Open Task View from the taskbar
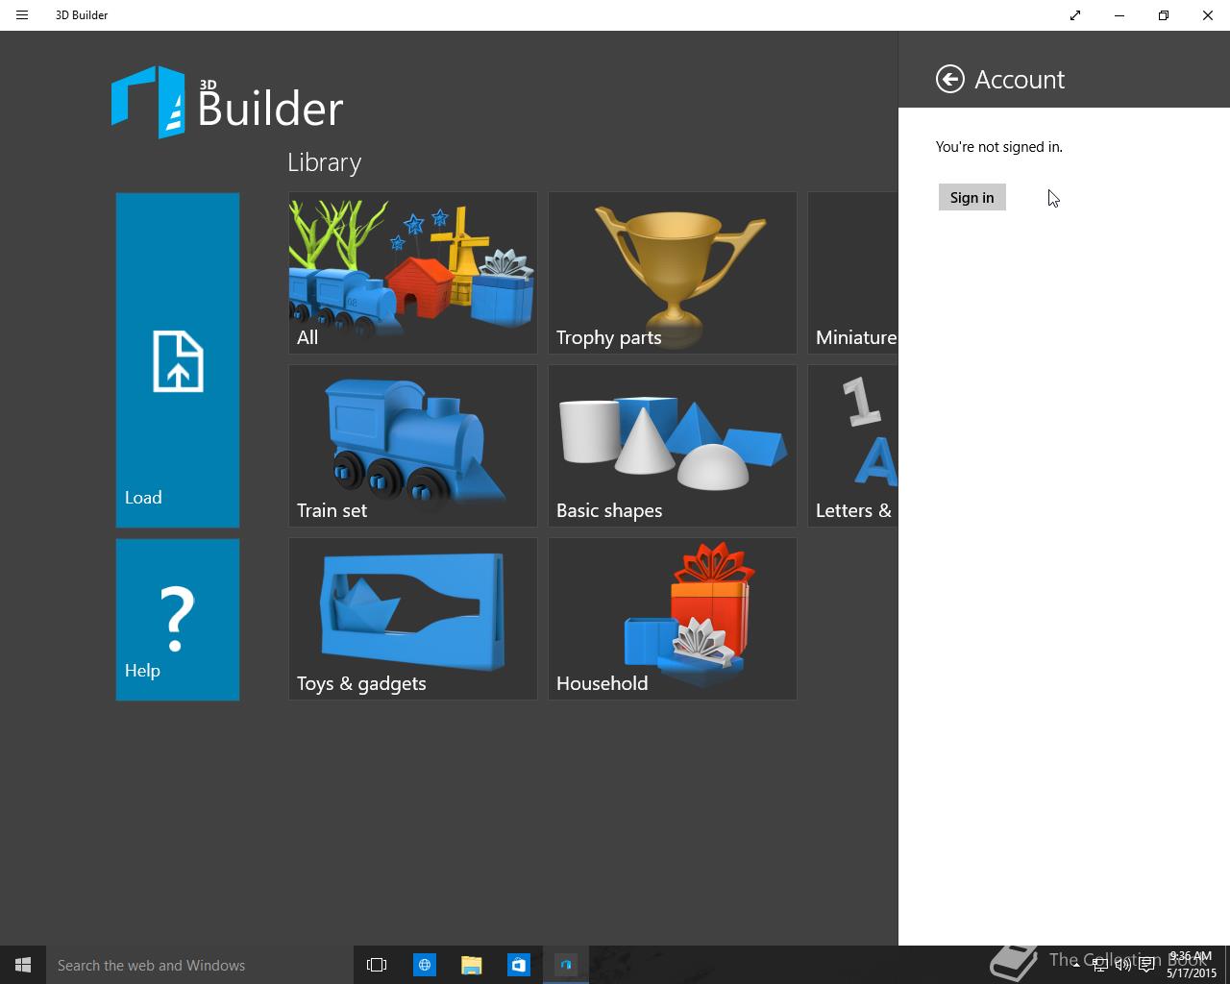 (x=377, y=965)
